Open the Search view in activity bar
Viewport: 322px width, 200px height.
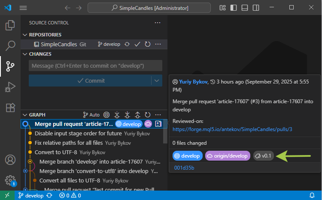coord(10,45)
